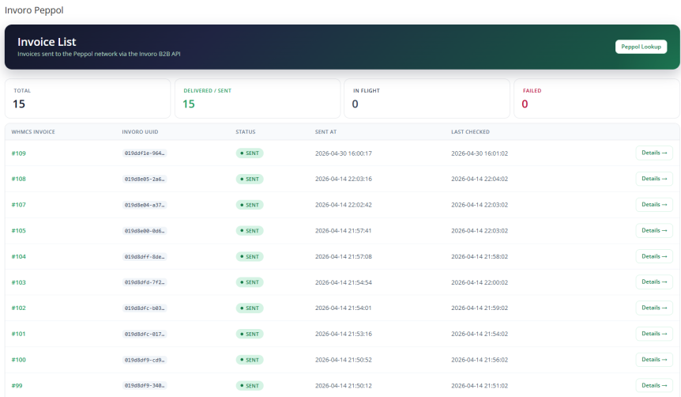Screen dimensions: 681x397
Task: Open invoice link #105
Action: pyautogui.click(x=19, y=231)
